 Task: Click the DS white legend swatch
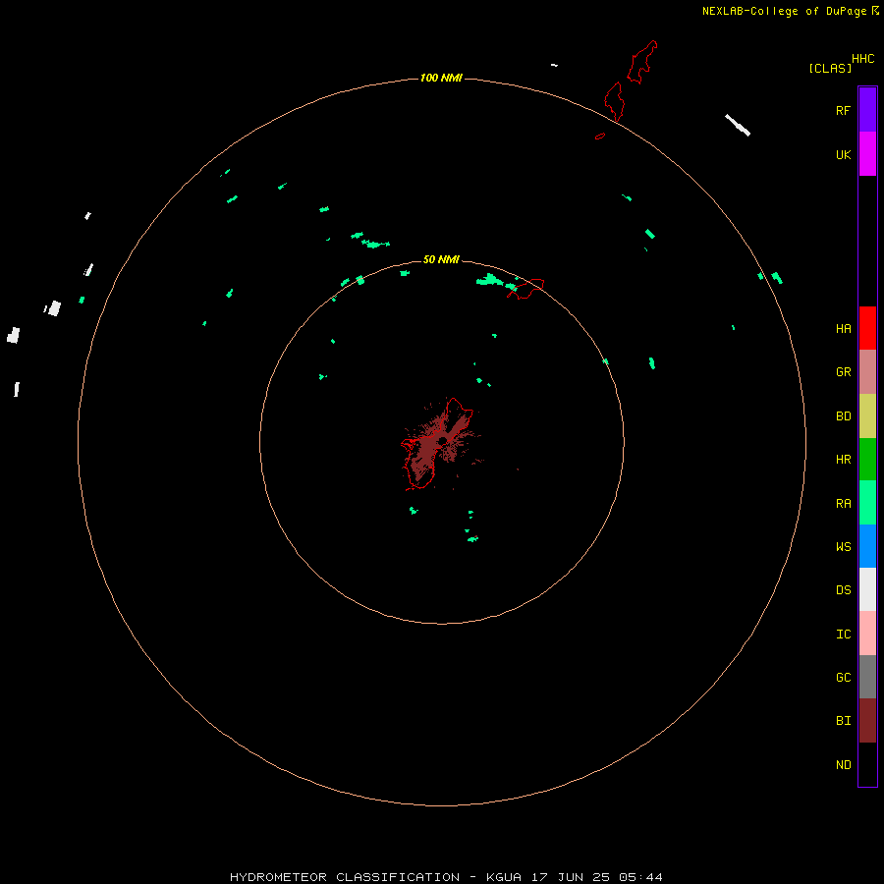point(867,589)
